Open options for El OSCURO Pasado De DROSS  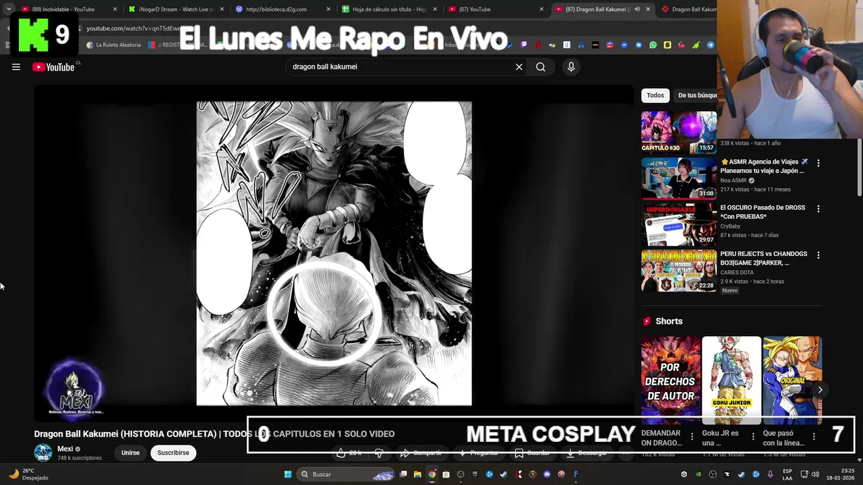(819, 209)
